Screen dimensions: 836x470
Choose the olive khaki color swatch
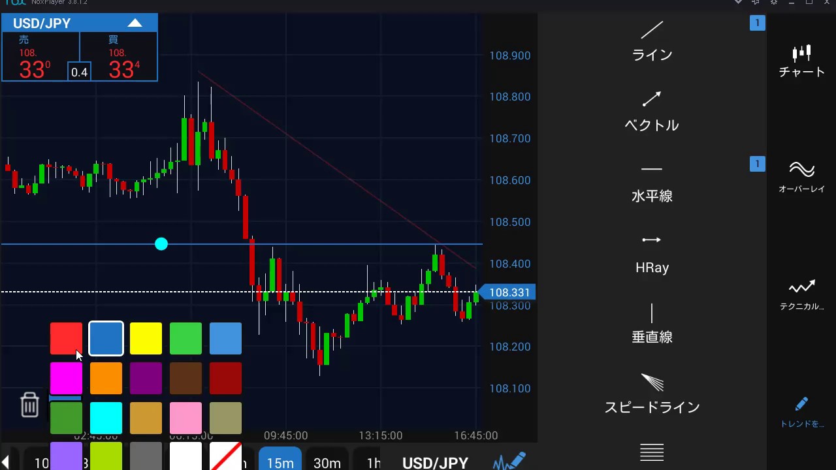coord(225,418)
